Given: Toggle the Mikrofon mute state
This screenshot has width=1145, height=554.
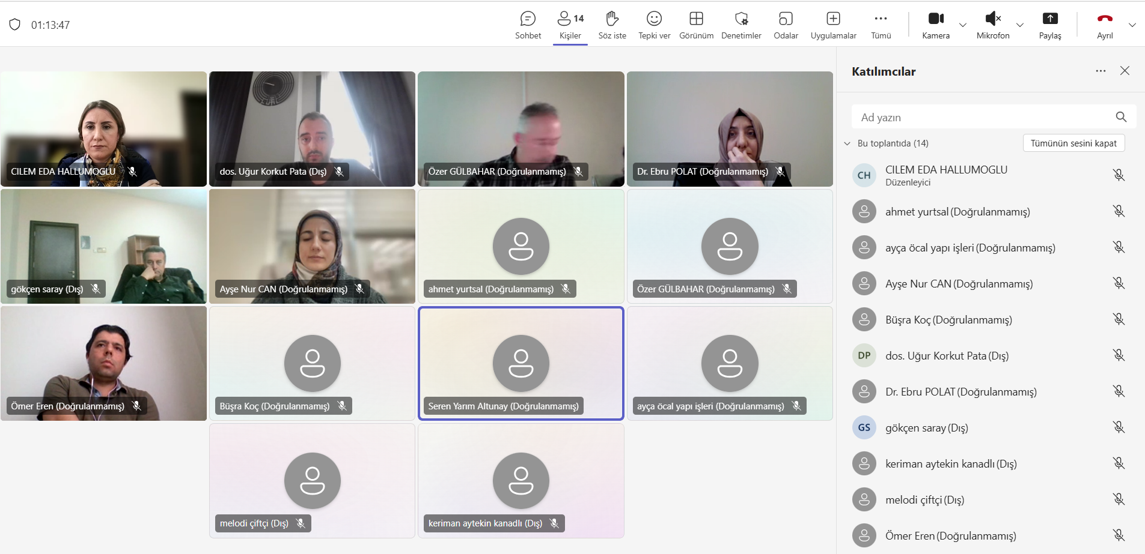Looking at the screenshot, I should coord(993,25).
